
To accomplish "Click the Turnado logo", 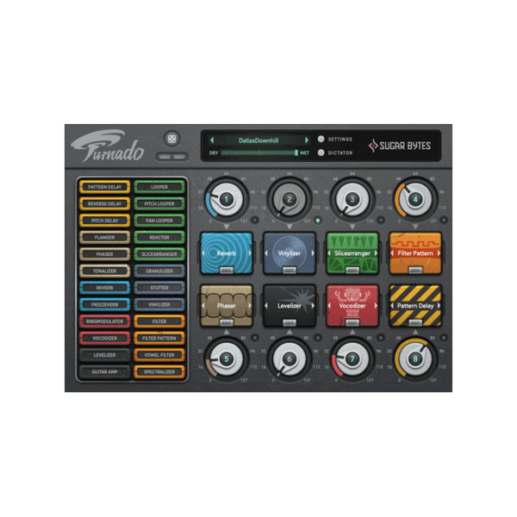I will click(x=107, y=146).
